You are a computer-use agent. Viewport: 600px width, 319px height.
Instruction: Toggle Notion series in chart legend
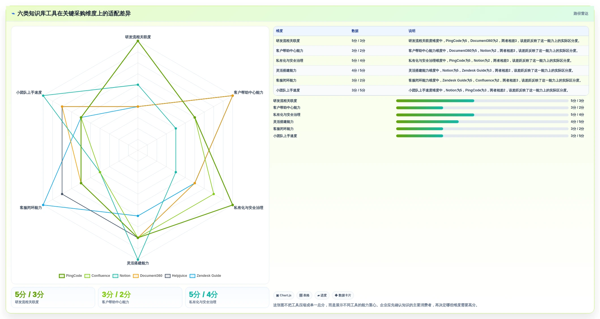[121, 276]
